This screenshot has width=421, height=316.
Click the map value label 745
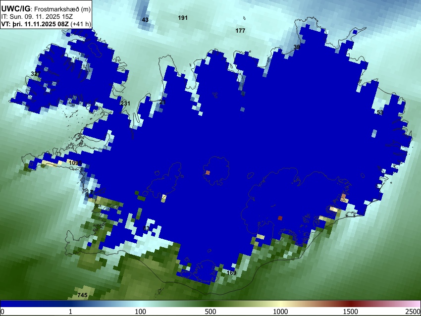(82, 295)
